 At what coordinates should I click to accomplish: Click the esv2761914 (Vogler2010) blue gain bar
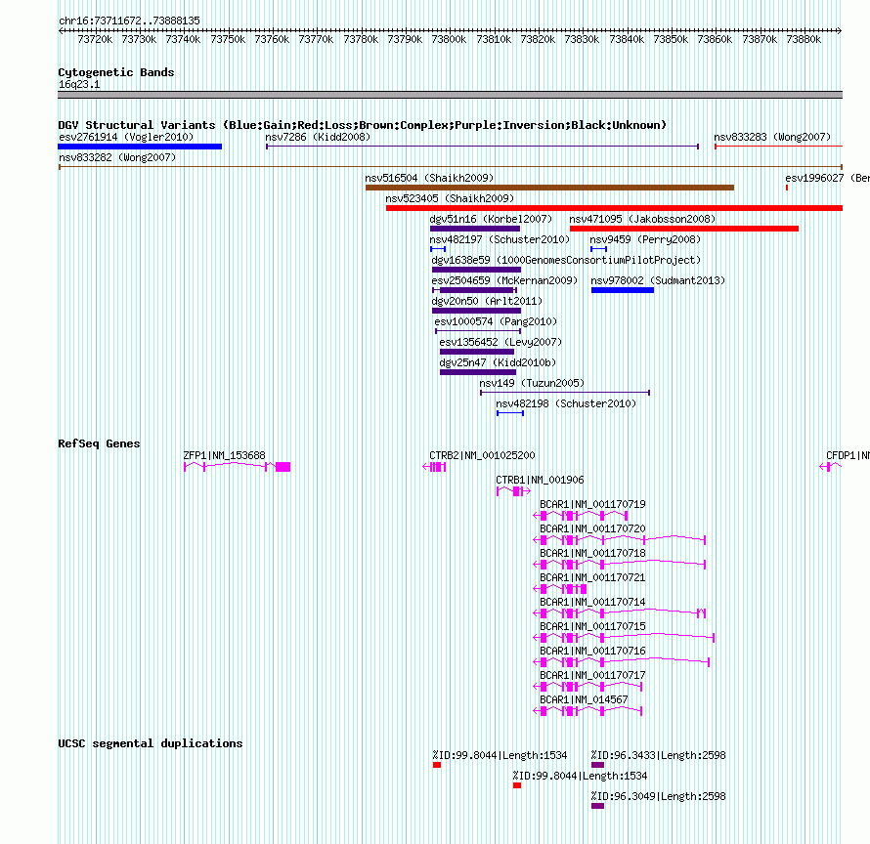[x=140, y=147]
